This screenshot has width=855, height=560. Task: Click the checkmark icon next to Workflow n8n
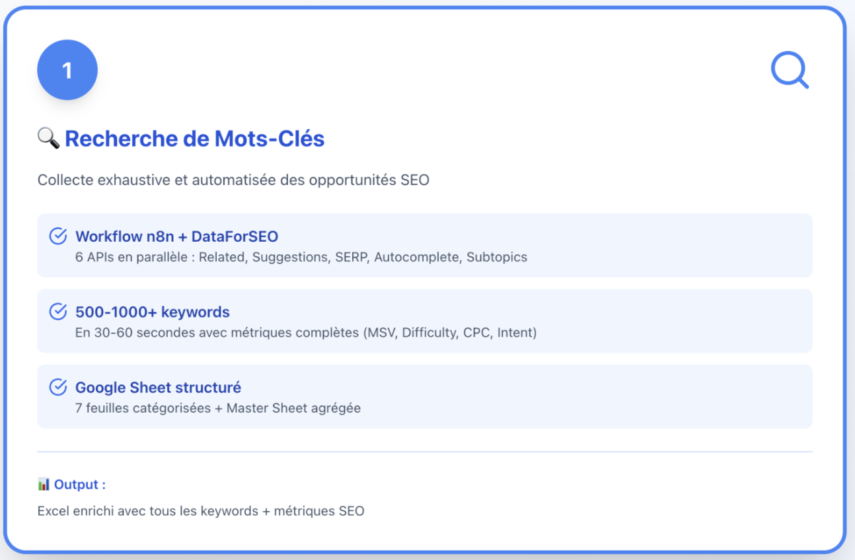tap(59, 234)
